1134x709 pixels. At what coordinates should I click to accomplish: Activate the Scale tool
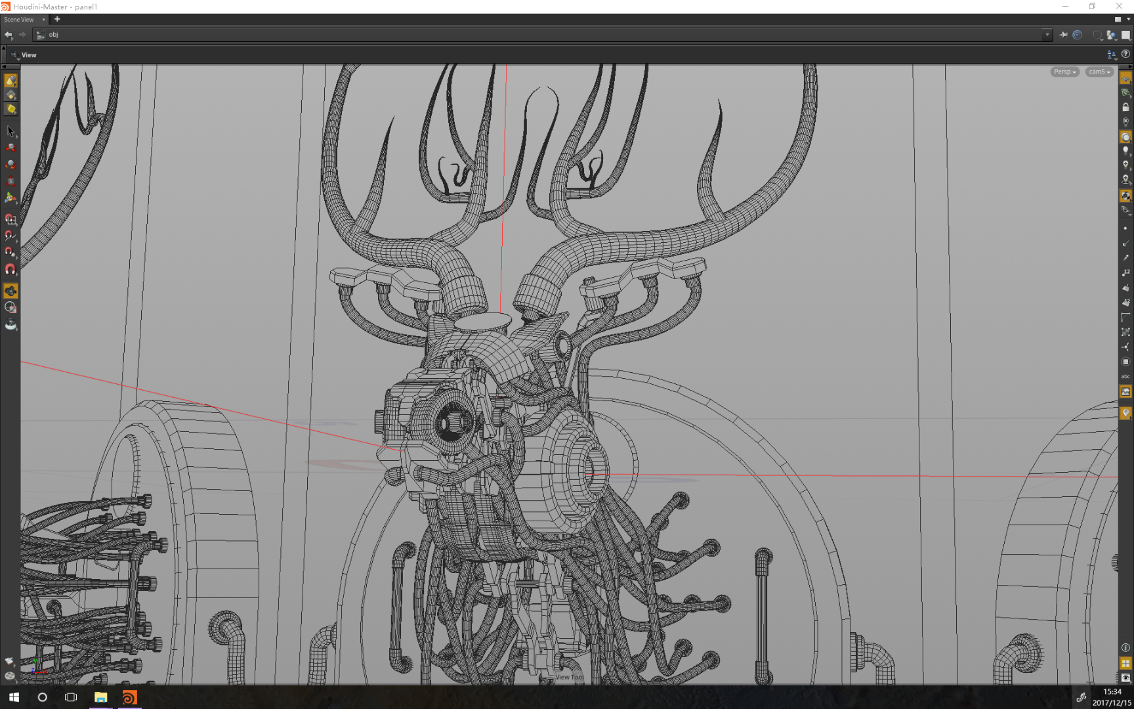click(x=10, y=181)
